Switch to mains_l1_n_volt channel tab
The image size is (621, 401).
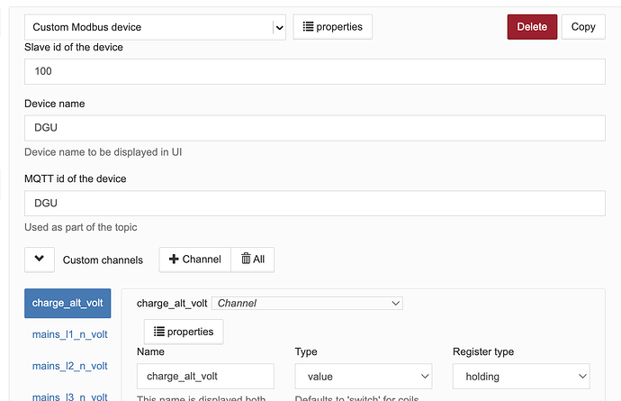[x=69, y=335]
